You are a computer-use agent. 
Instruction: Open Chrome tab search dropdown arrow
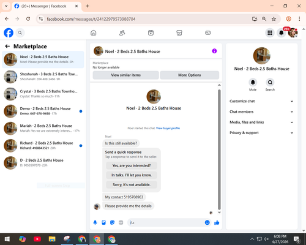click(x=6, y=6)
